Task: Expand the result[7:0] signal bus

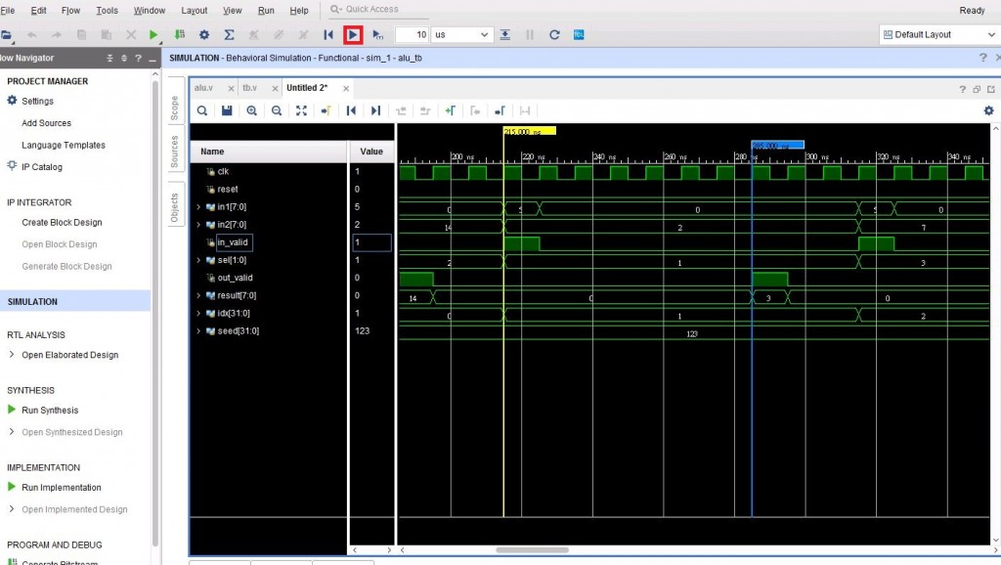Action: 198,295
